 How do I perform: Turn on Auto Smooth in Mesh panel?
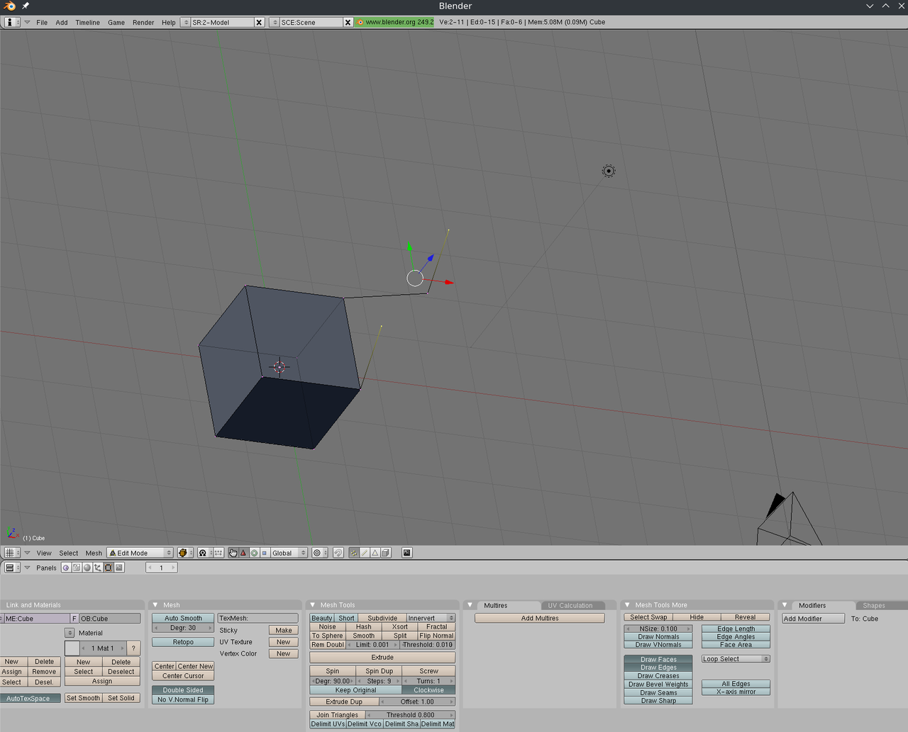coord(182,618)
